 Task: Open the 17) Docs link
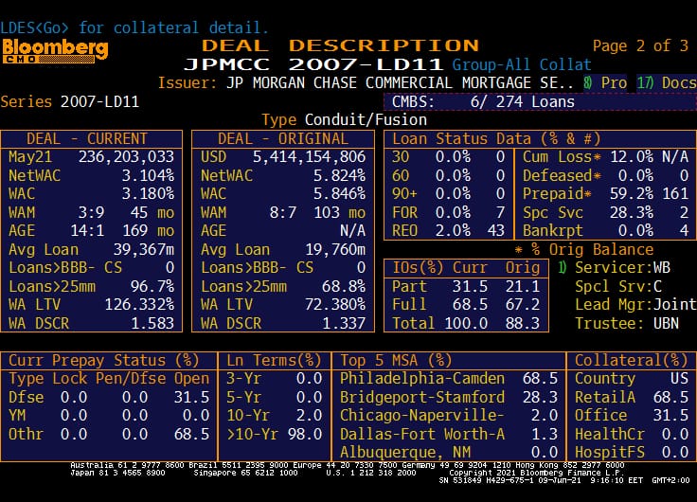pos(667,83)
